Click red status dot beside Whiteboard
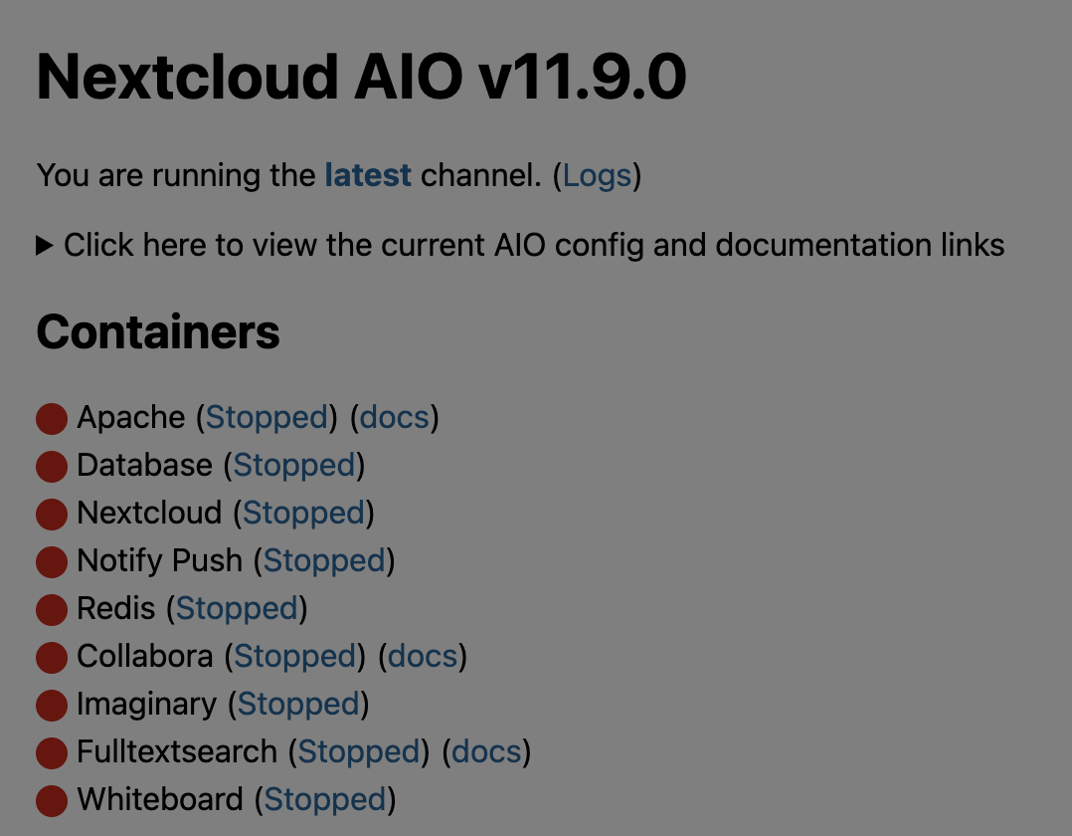This screenshot has width=1072, height=836. pyautogui.click(x=52, y=801)
